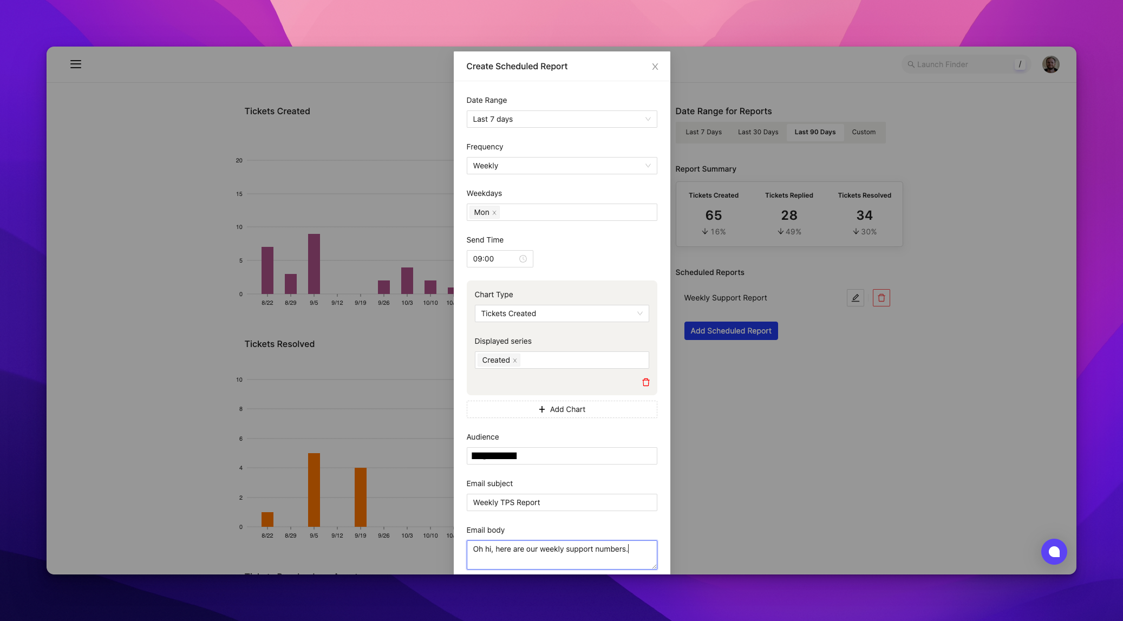Click the Tickets Resolved count 34
Image resolution: width=1123 pixels, height=621 pixels.
(x=864, y=215)
